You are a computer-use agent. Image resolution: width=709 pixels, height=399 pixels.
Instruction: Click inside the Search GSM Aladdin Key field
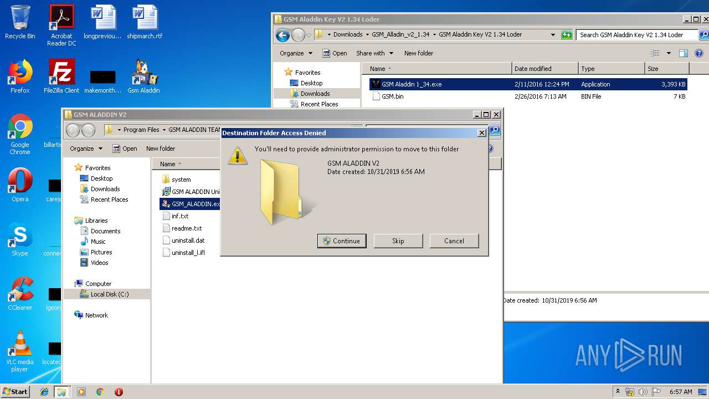coord(637,34)
